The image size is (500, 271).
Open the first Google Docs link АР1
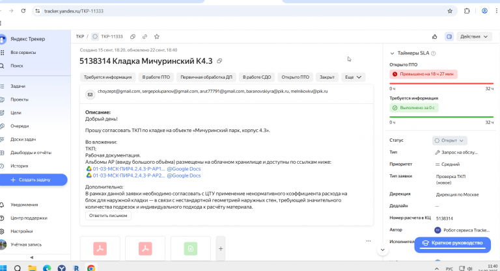pos(143,169)
